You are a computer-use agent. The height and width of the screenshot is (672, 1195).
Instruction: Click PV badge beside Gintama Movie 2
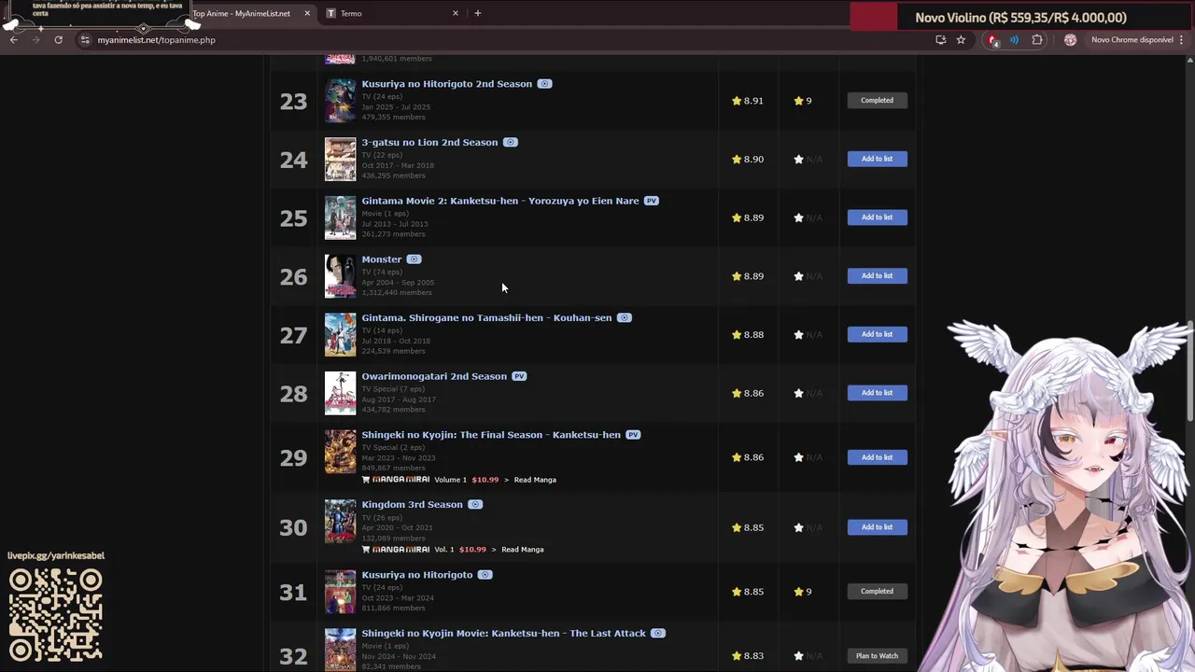tap(651, 201)
